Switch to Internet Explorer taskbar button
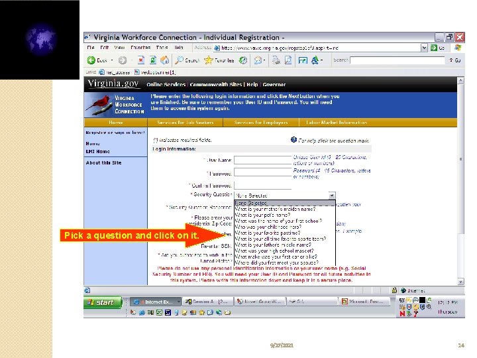Viewport: 477px width, 358px height. click(x=156, y=302)
